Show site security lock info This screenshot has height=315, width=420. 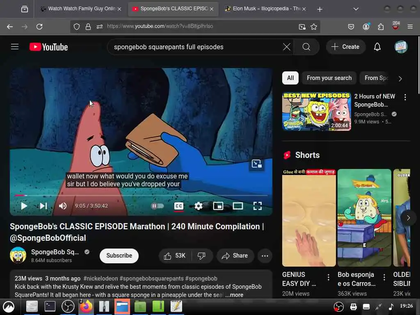pyautogui.click(x=88, y=27)
